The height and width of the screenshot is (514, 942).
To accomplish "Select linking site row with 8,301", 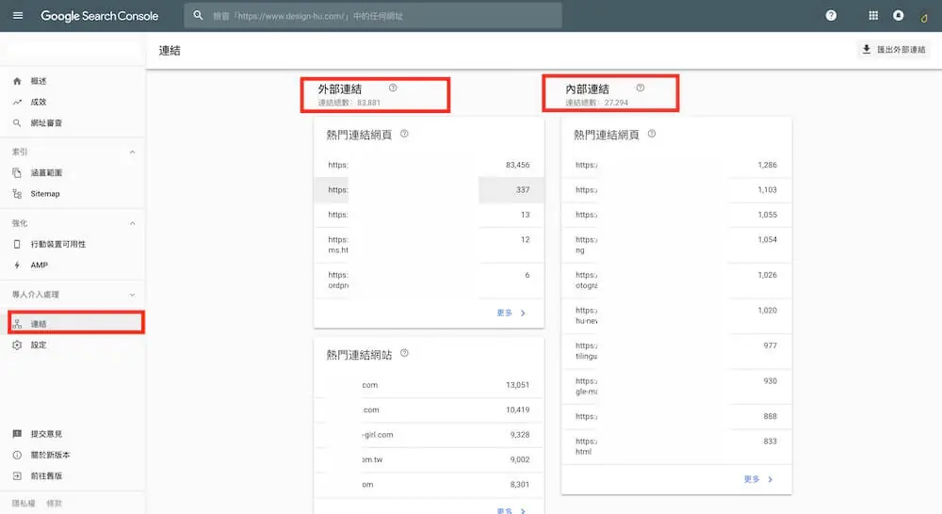I will pos(429,485).
